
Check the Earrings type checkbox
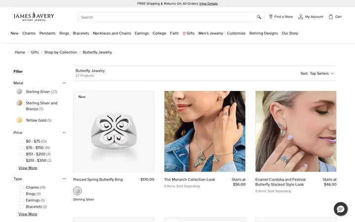pos(21,200)
